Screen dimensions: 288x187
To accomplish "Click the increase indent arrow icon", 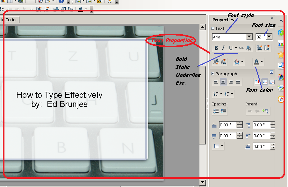I will tap(250, 111).
